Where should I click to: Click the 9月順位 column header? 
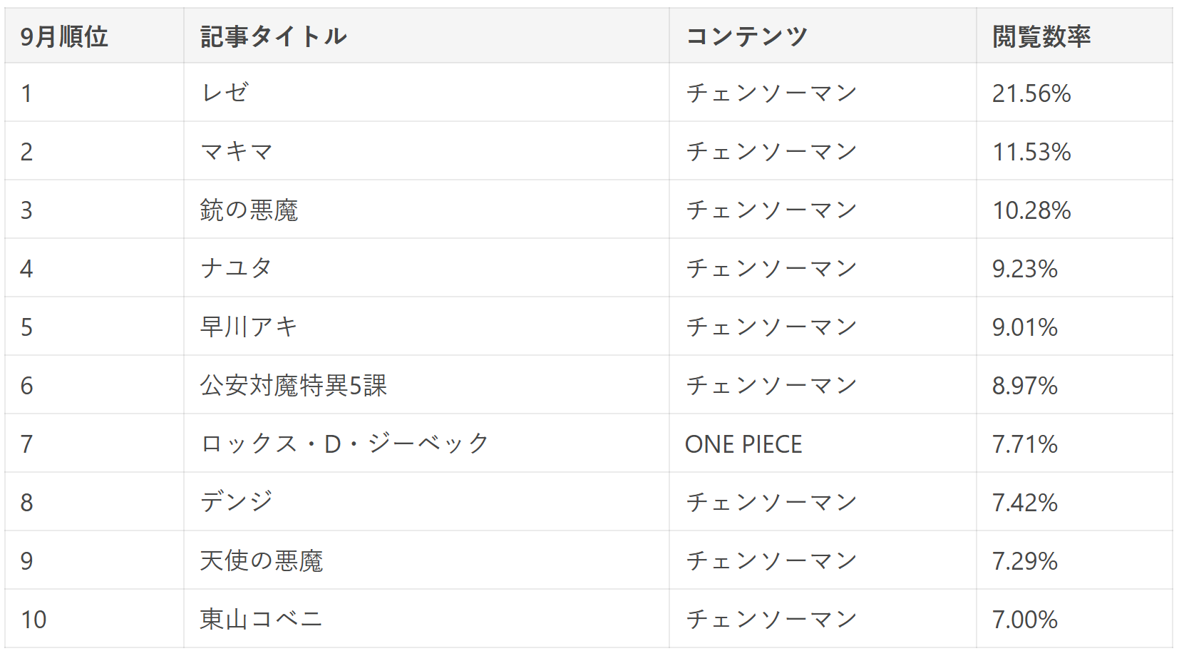tap(64, 36)
